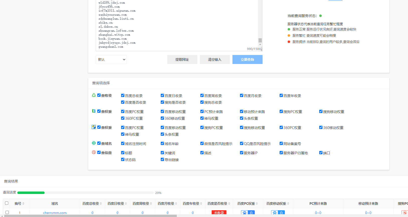This screenshot has height=217, width=408.
Task: Uncheck 百度日收录 option
Action: 162,95
